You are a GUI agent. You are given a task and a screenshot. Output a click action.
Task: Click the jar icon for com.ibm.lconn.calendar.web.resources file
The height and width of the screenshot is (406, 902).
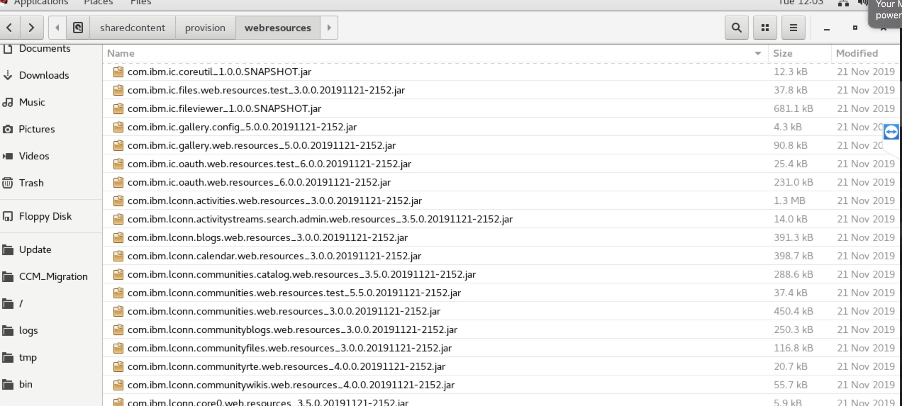(x=118, y=256)
